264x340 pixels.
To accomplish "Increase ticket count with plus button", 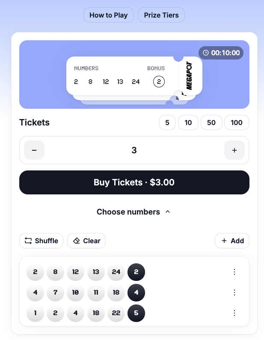I will 234,150.
